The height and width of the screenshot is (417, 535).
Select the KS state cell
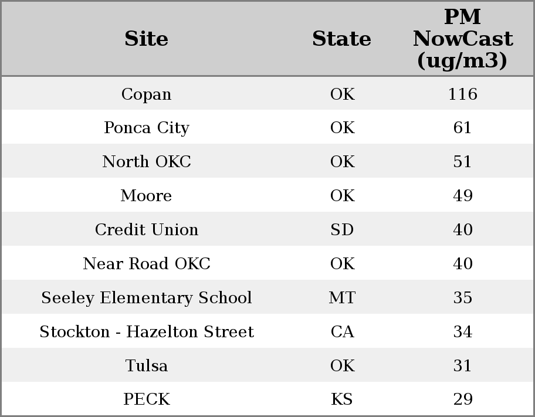pyautogui.click(x=342, y=399)
